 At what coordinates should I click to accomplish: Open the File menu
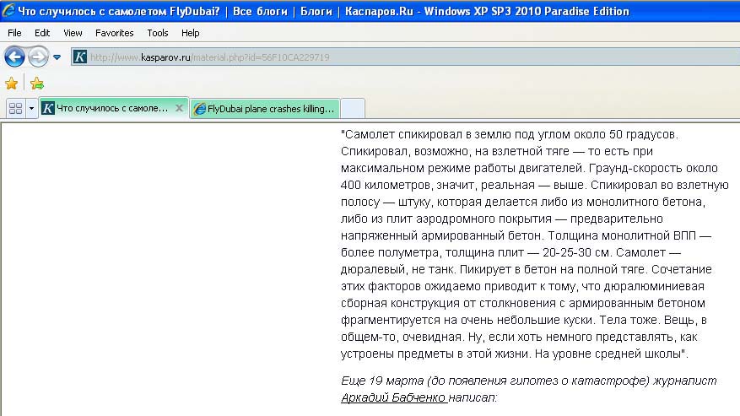(x=14, y=33)
